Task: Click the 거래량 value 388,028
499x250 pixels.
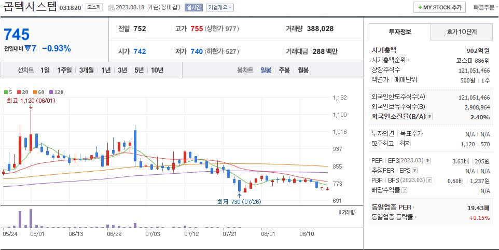Action: click(320, 29)
